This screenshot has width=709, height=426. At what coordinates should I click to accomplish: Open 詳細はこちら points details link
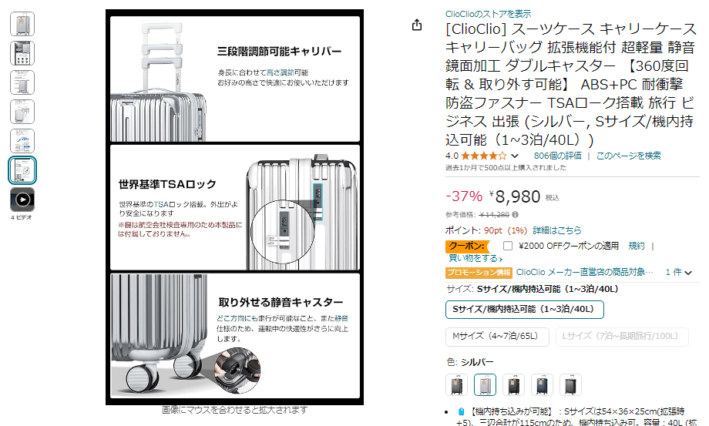click(557, 230)
